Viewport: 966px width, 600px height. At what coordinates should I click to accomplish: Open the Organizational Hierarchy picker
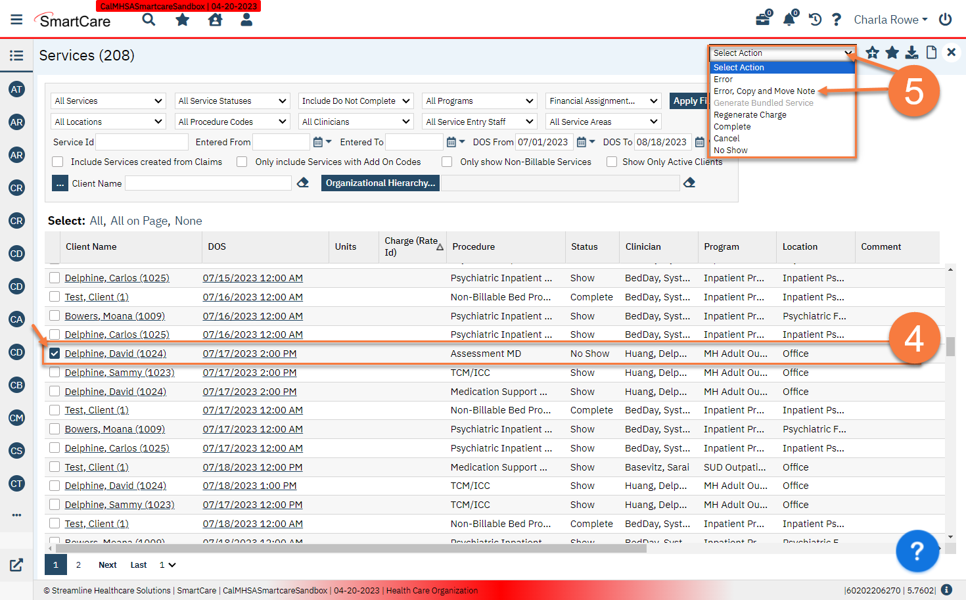[380, 183]
